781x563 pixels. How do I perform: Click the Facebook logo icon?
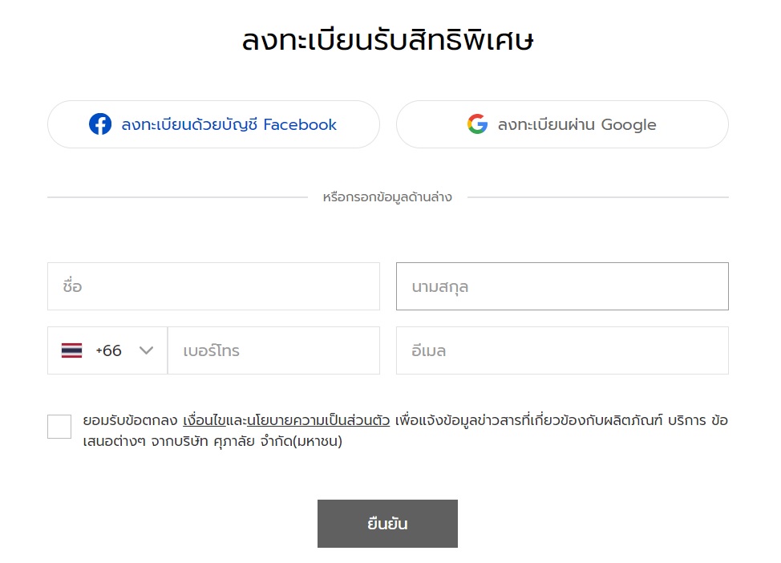click(x=100, y=124)
